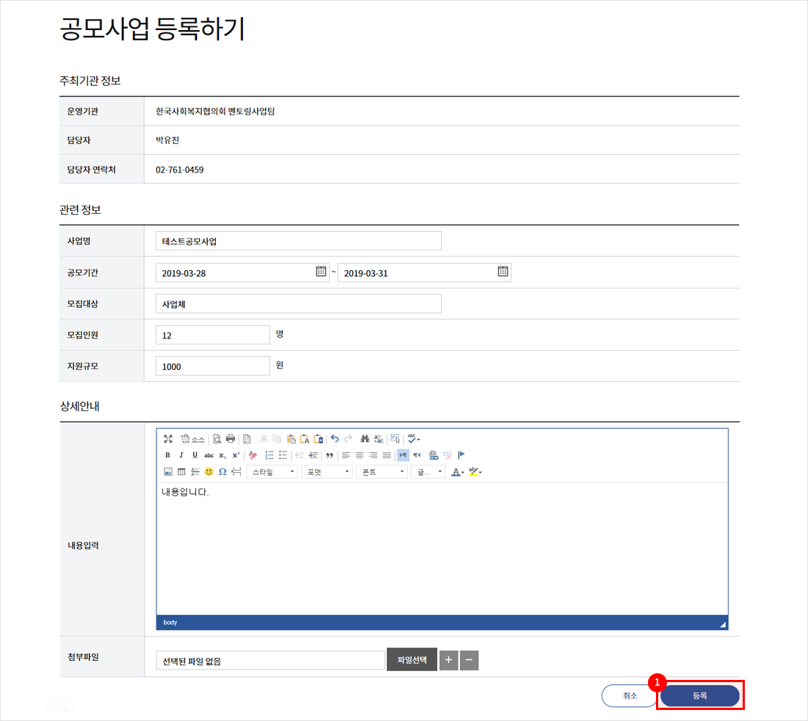Toggle bold formatting

point(167,455)
